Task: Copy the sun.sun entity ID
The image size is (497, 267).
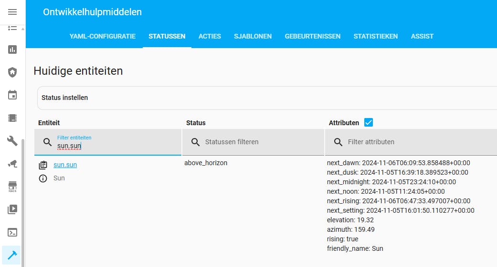Action: tap(43, 165)
